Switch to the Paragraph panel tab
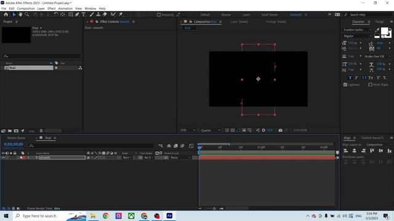394x221 pixels. (x=379, y=22)
